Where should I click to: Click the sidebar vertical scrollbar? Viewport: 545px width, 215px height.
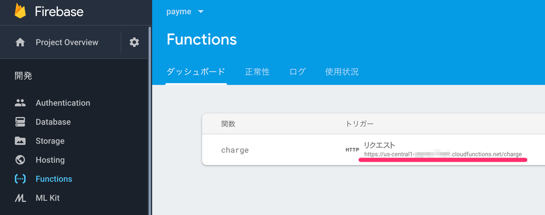[x=150, y=121]
